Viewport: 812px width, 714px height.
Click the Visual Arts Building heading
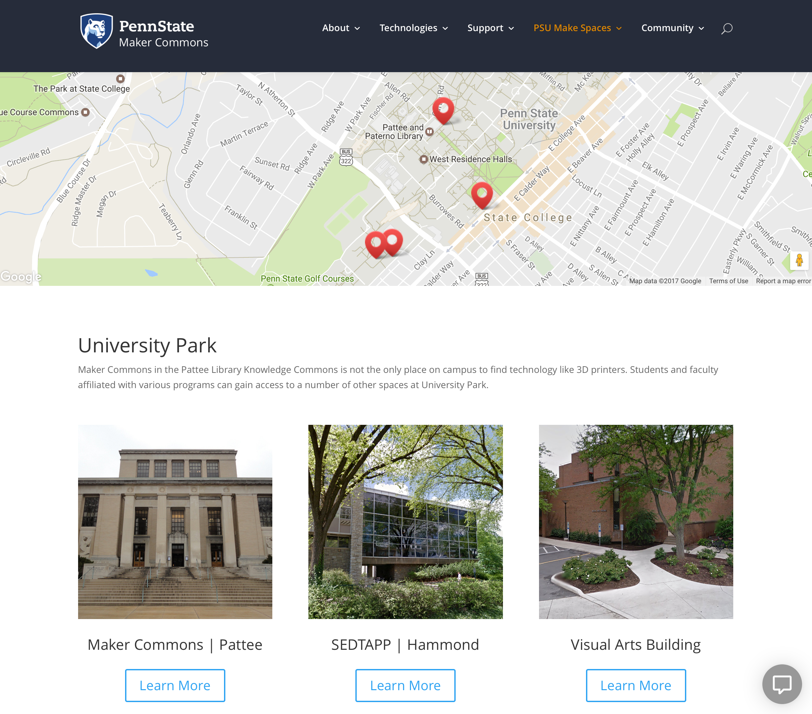tap(636, 645)
